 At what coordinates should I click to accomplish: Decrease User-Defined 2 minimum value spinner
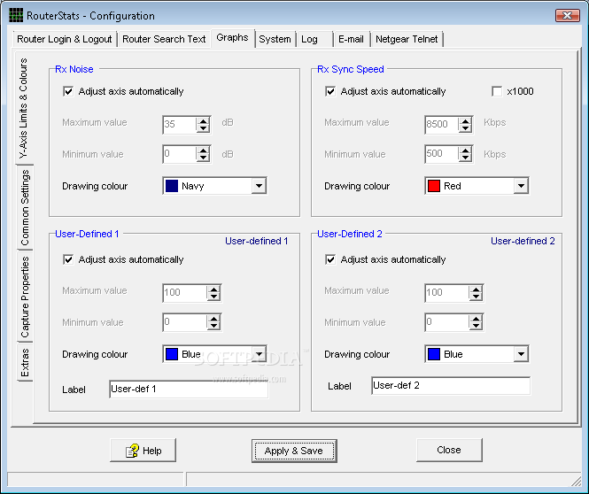pyautogui.click(x=476, y=326)
